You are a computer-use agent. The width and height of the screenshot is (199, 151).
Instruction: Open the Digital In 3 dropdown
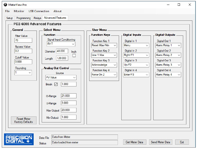point(136,65)
